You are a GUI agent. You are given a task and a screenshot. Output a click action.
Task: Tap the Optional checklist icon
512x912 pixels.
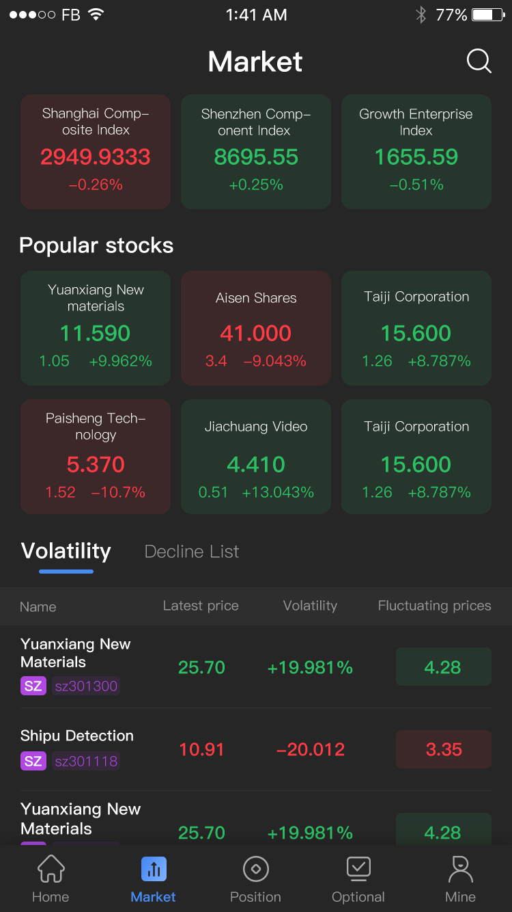tap(358, 868)
